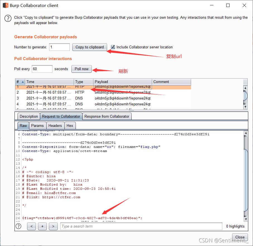Select the Hex view tab
253x246 pixels.
70,126
